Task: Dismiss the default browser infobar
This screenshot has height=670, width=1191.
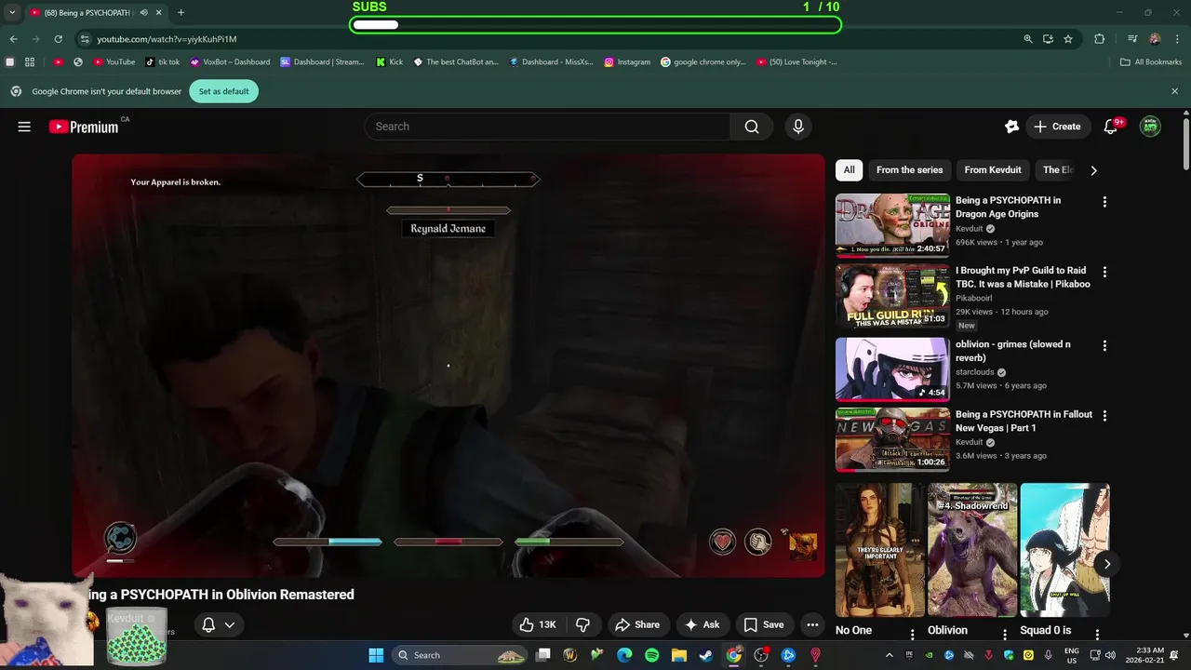Action: [x=1174, y=91]
